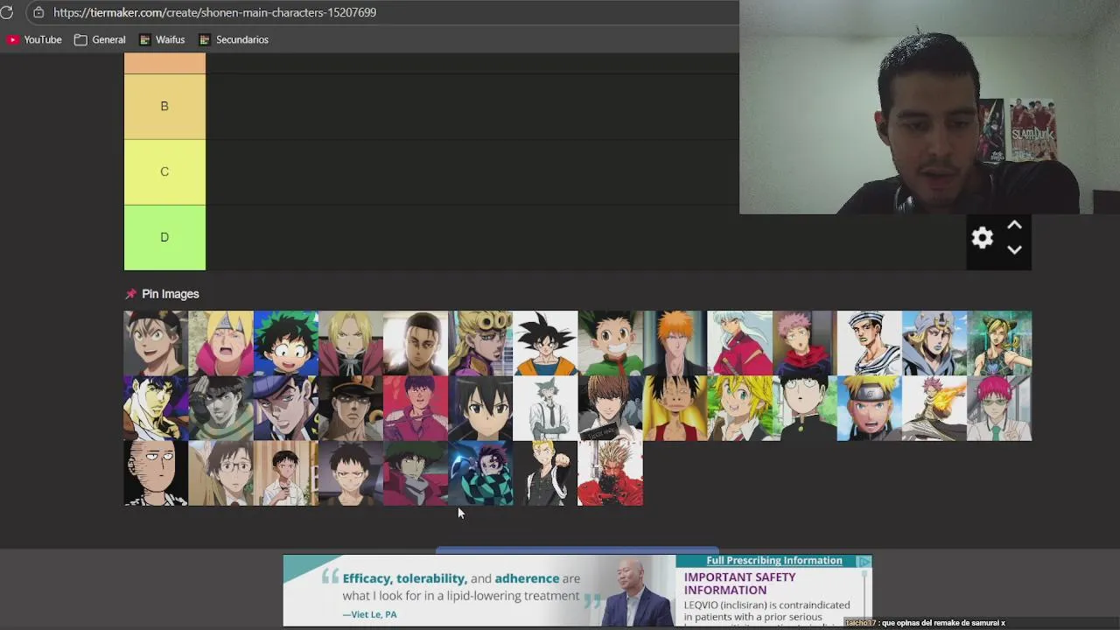The width and height of the screenshot is (1120, 630).
Task: Open tier row settings gear
Action: coord(982,237)
